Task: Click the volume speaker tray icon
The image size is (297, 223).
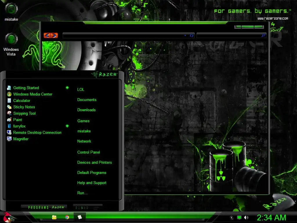Action: (x=246, y=217)
